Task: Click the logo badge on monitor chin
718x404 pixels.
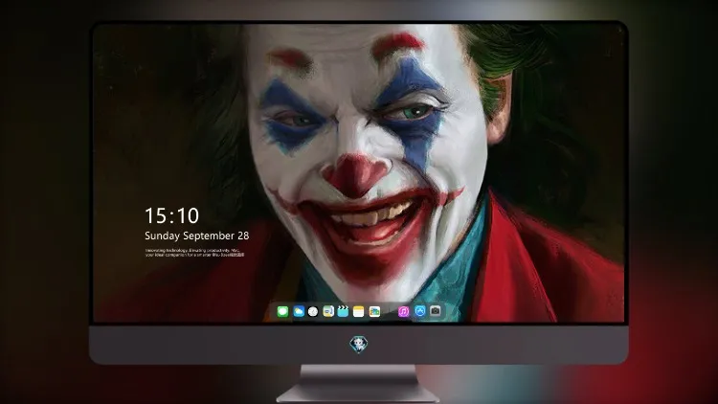Action: click(x=359, y=345)
